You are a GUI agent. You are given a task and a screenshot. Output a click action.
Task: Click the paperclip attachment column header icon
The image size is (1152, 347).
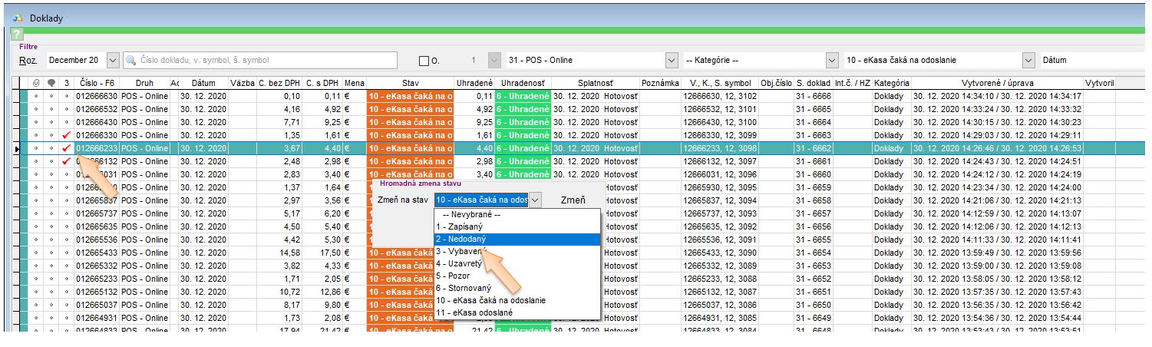click(35, 83)
